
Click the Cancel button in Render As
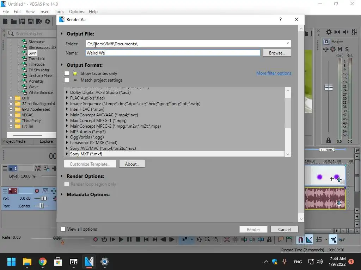point(284,229)
